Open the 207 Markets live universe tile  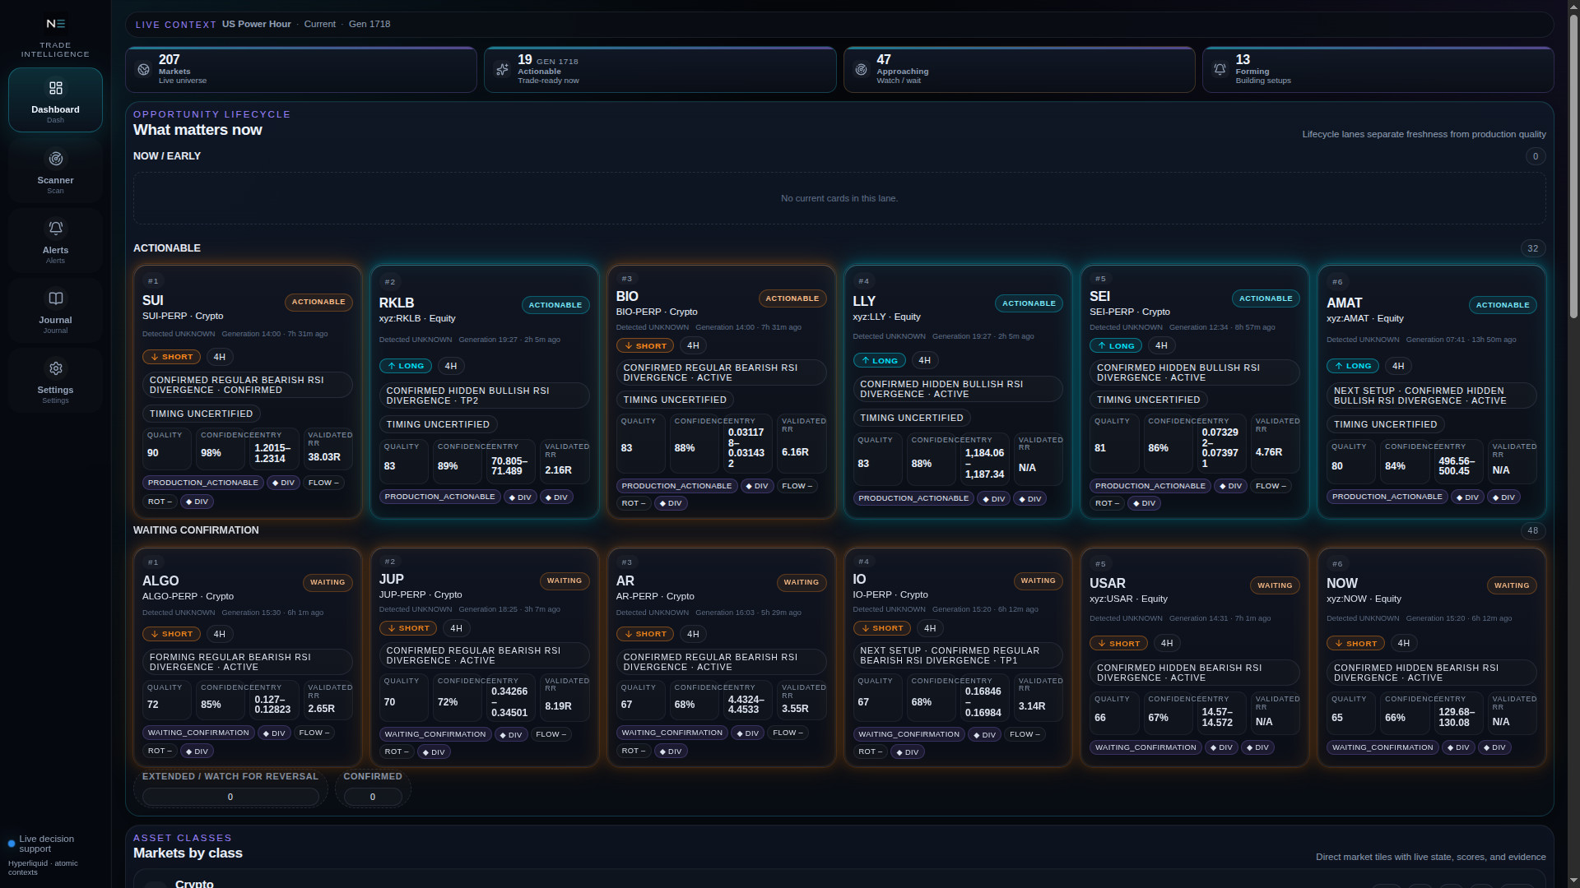tap(301, 70)
